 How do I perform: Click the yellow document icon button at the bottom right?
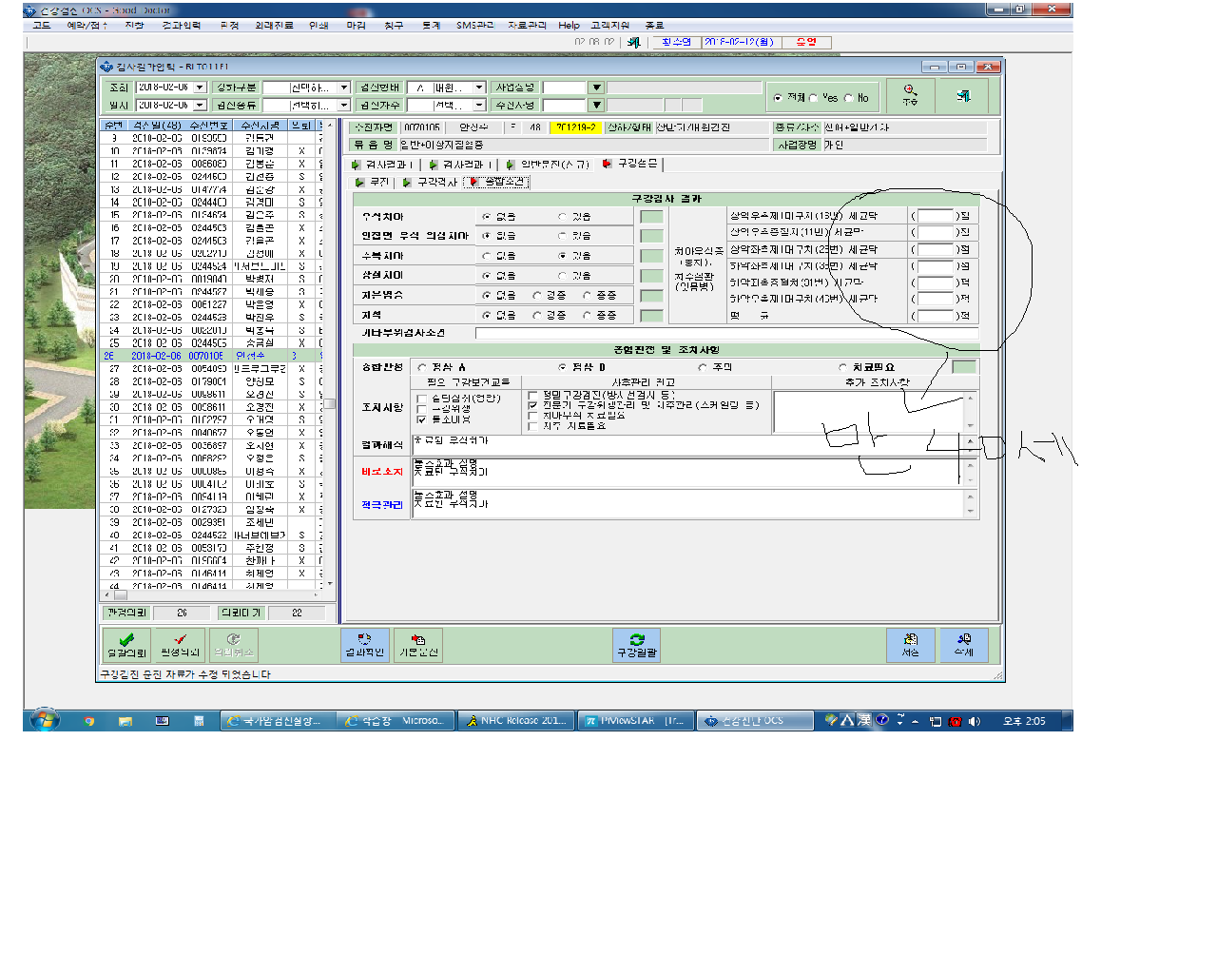coord(910,645)
